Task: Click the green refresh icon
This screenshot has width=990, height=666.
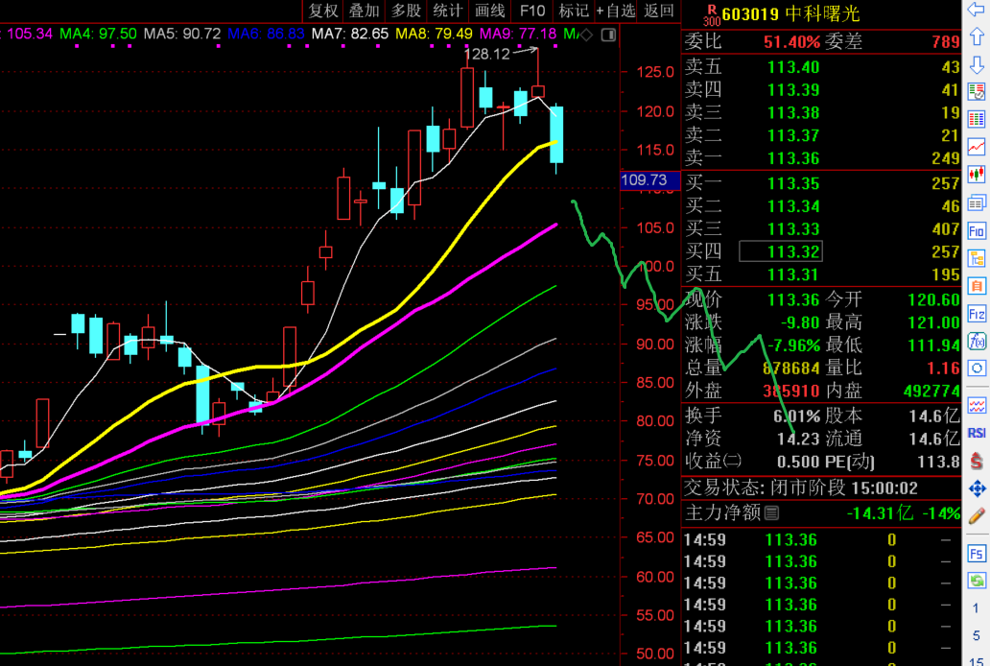Action: pyautogui.click(x=977, y=580)
